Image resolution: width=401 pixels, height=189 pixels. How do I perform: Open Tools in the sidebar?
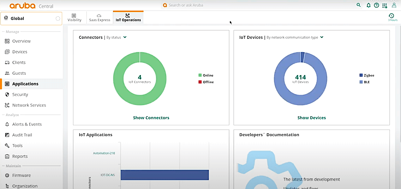pyautogui.click(x=17, y=146)
